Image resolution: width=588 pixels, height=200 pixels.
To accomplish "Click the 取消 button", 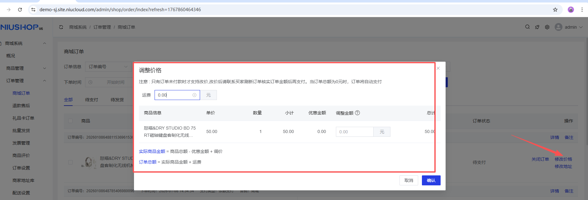I will [409, 180].
